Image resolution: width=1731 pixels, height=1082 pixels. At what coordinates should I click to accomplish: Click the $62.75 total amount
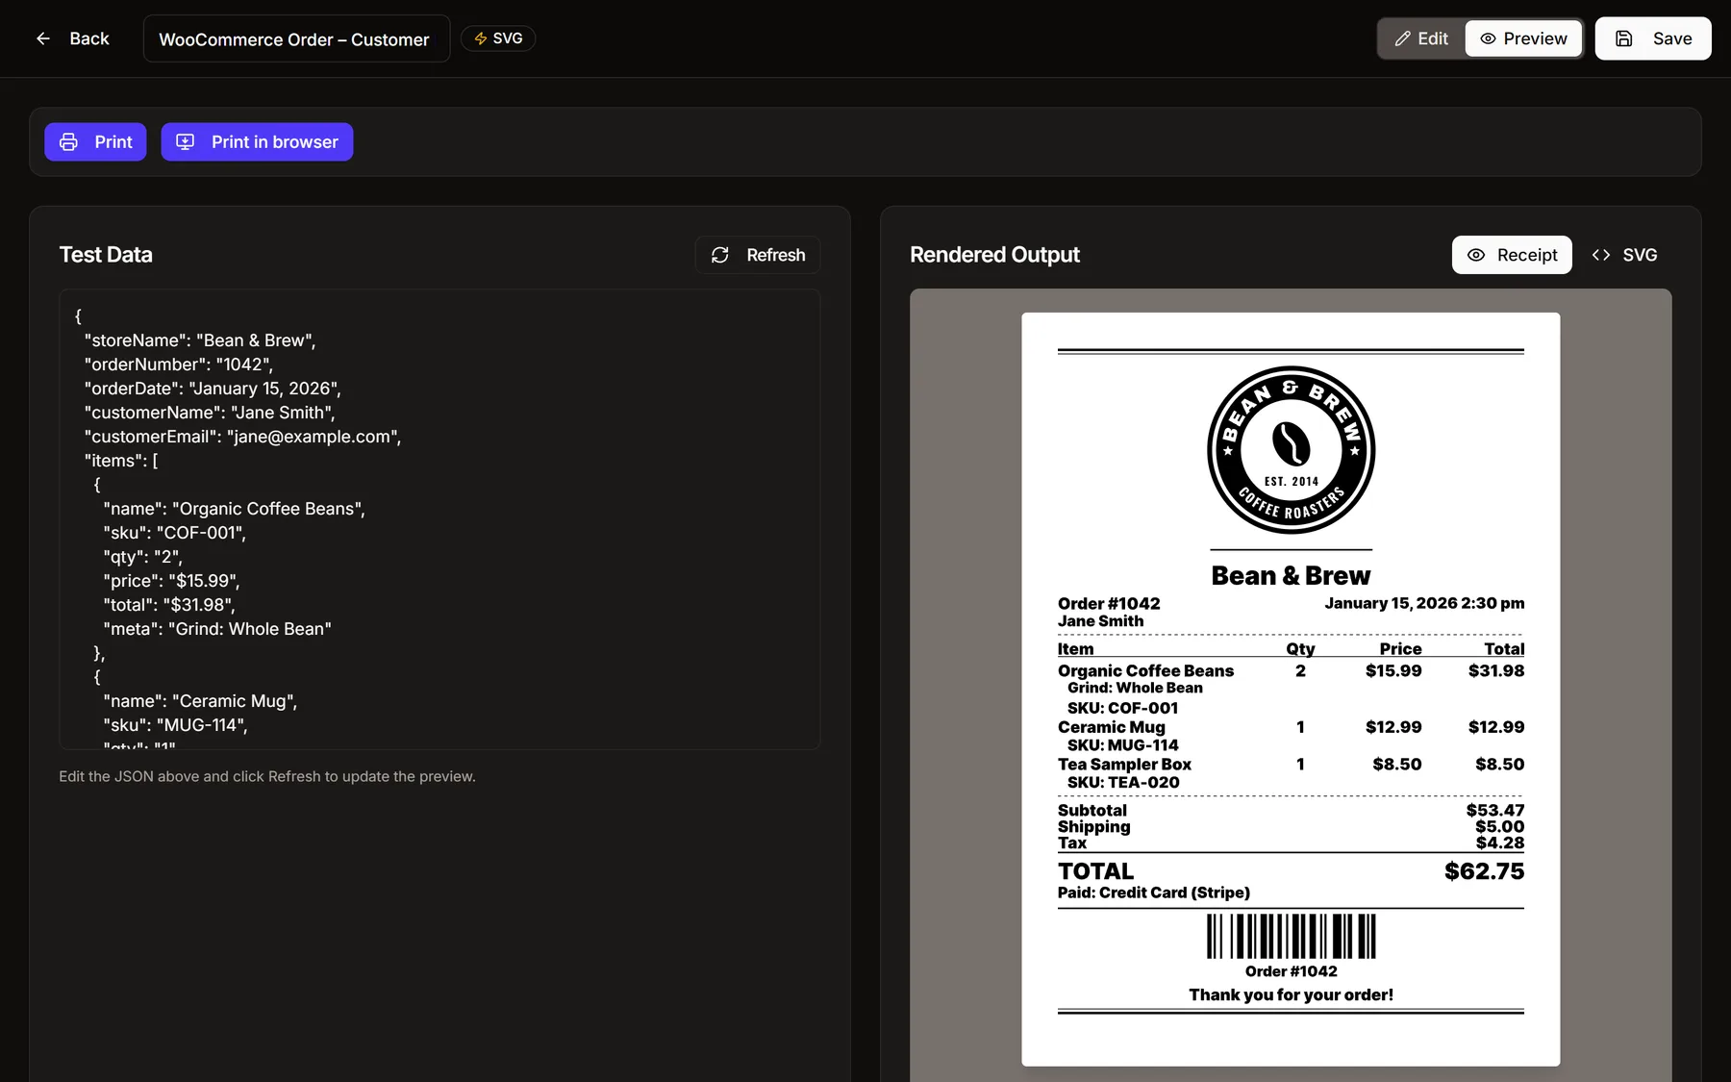pos(1484,871)
